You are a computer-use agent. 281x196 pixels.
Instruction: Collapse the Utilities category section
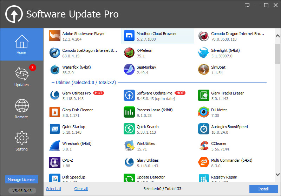pos(53,82)
